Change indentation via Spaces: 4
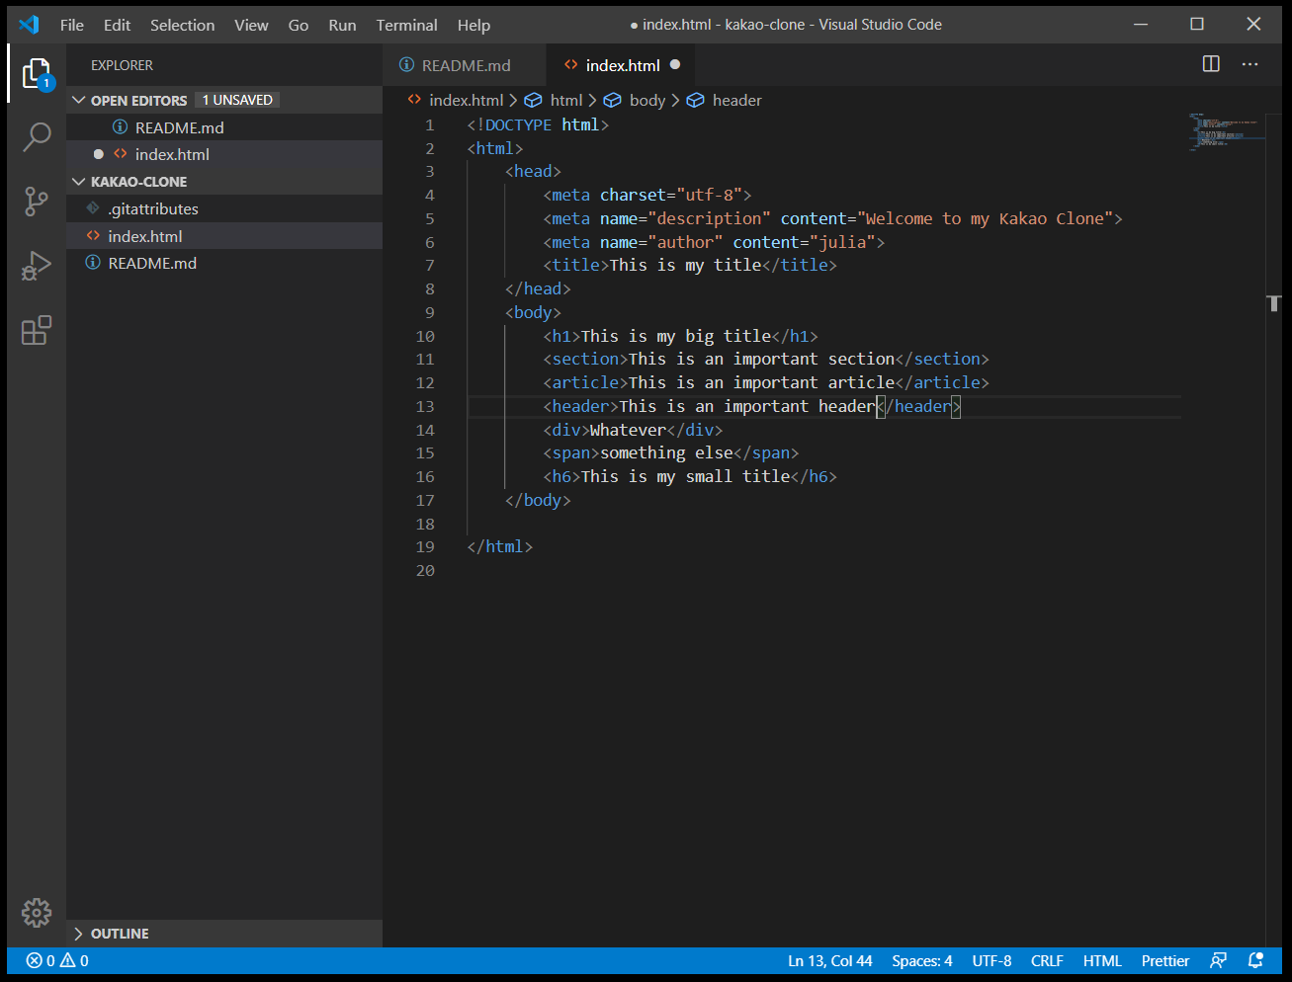The image size is (1292, 982). click(x=922, y=960)
